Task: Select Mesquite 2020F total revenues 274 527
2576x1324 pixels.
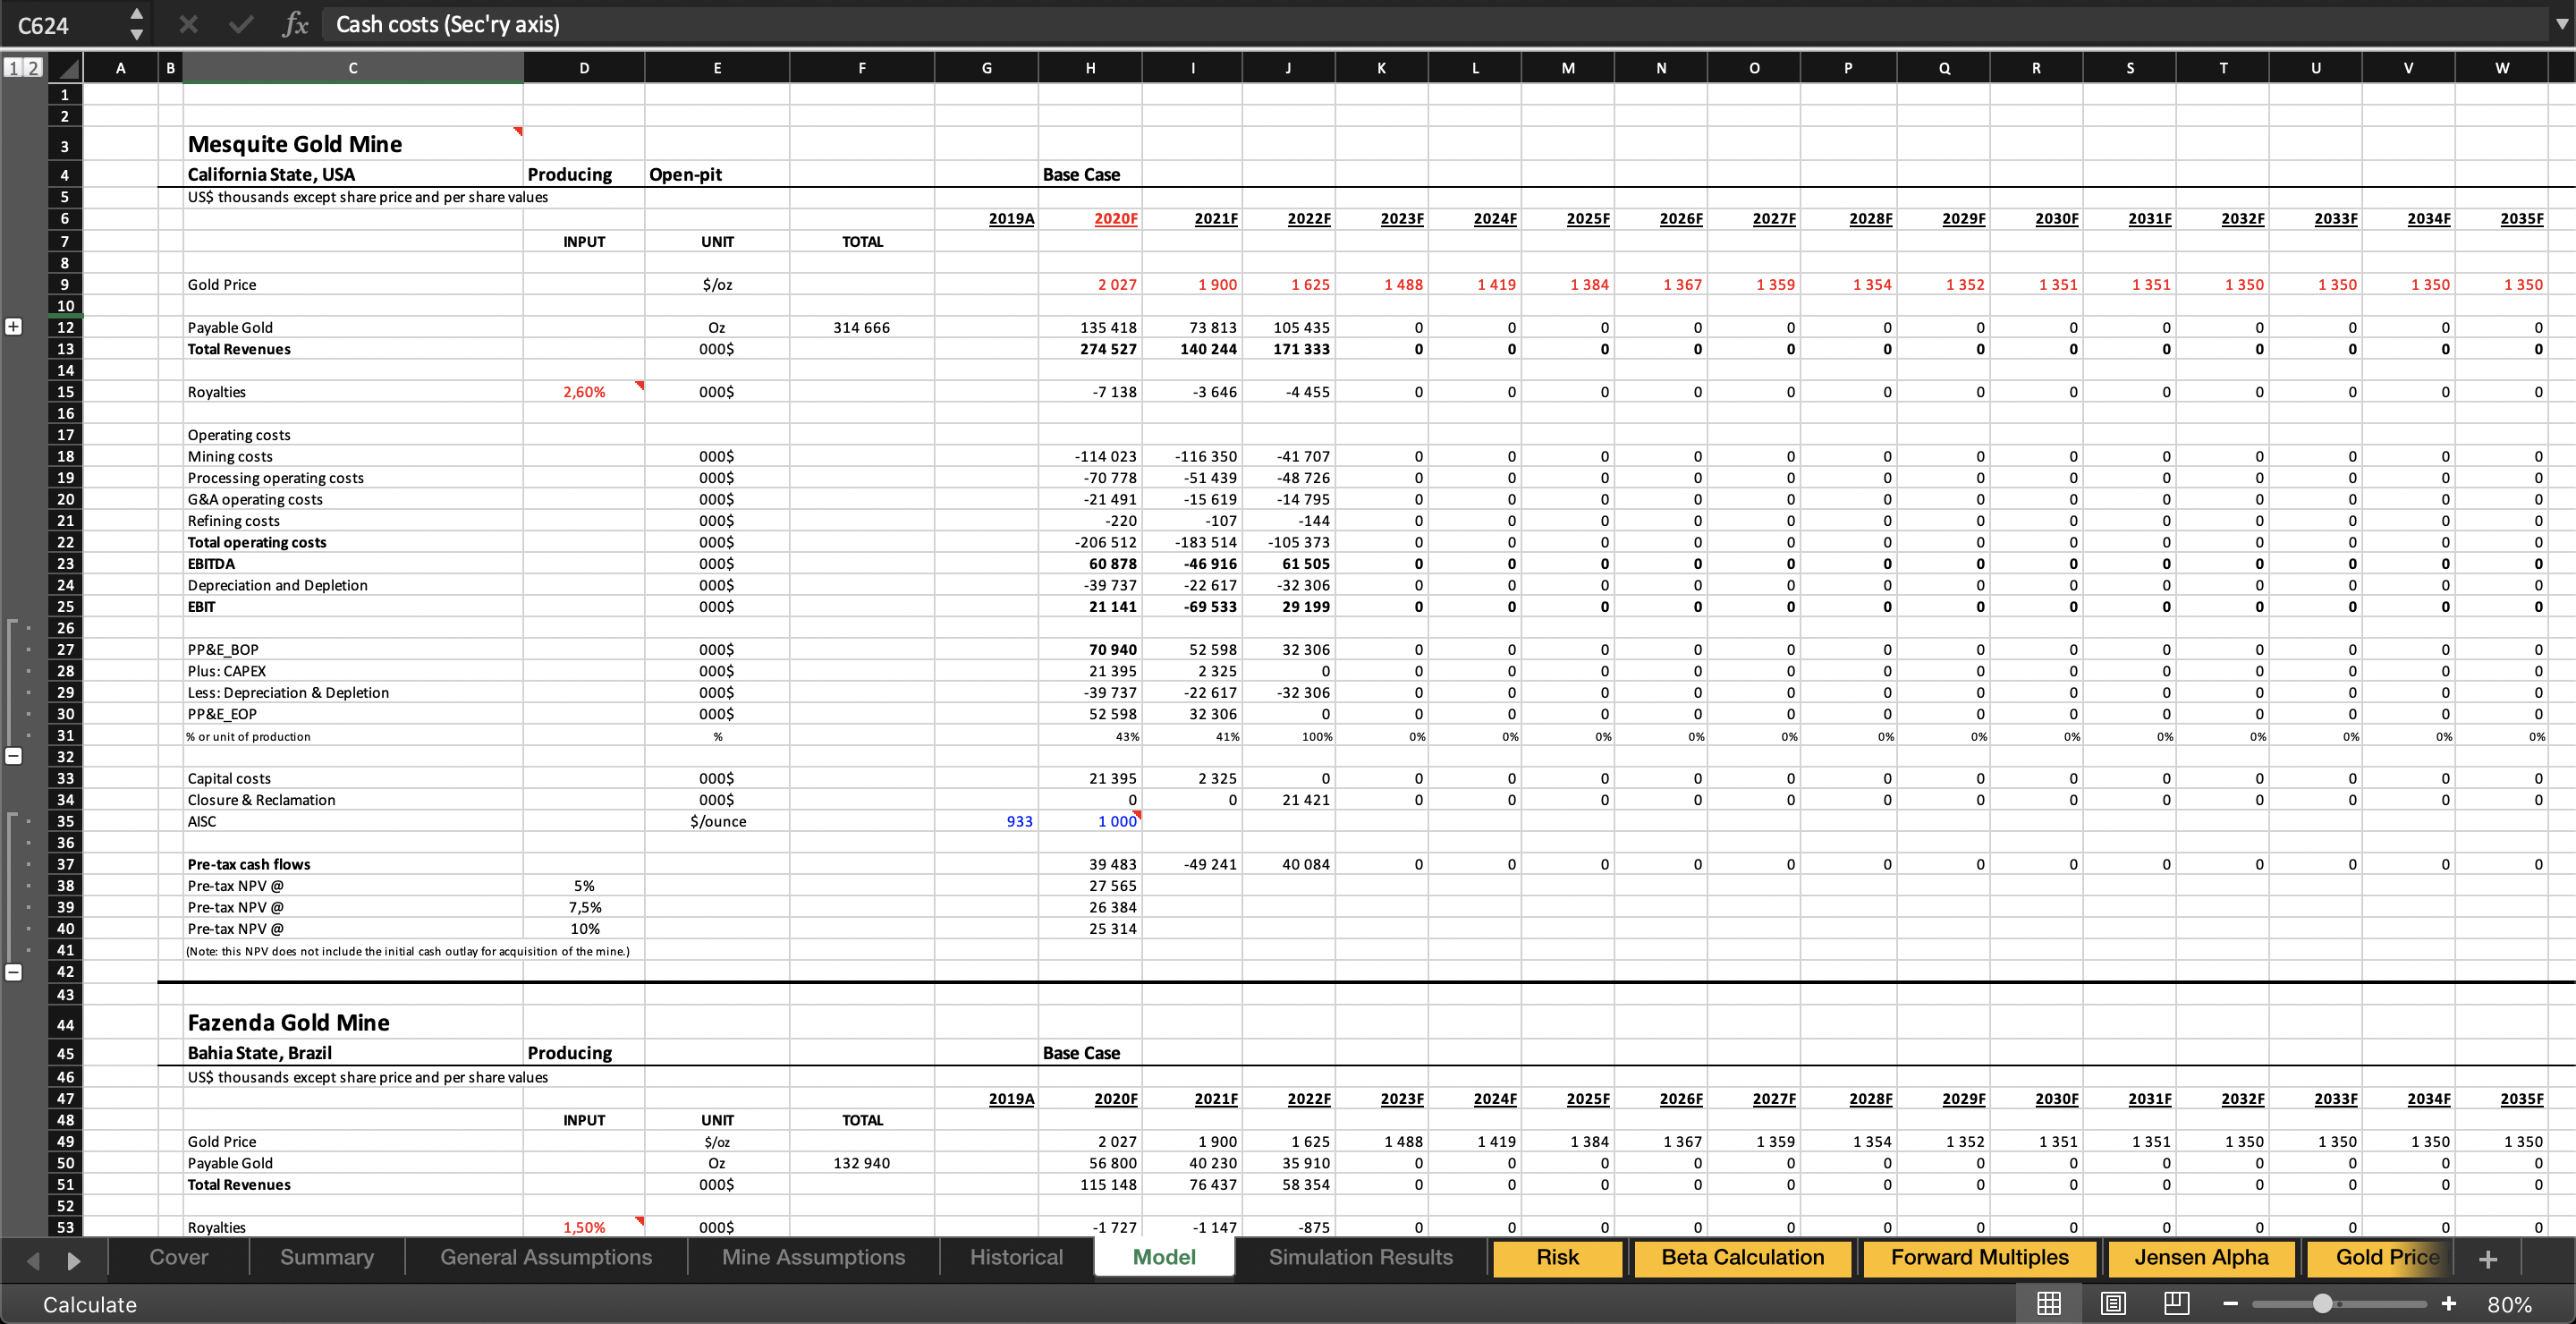Action: [1090, 349]
